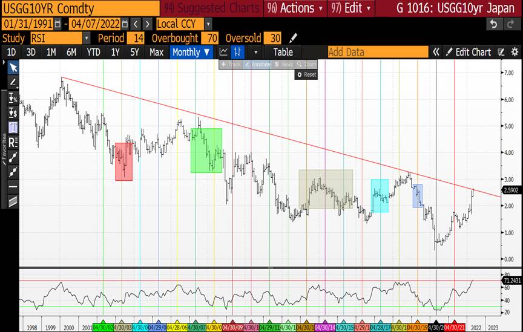Select the cyan shaded annotation box
Screen dimensions: 523x332
(380, 196)
